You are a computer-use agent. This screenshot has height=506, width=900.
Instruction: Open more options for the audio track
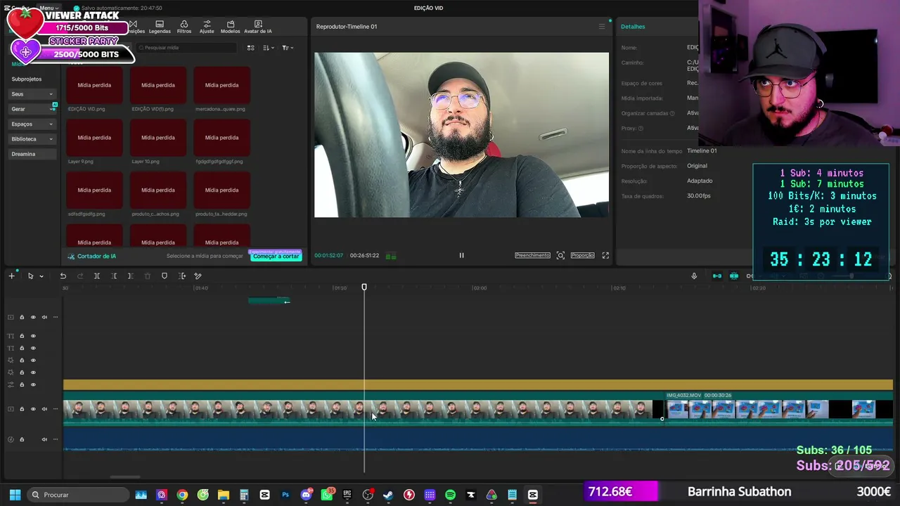point(56,439)
